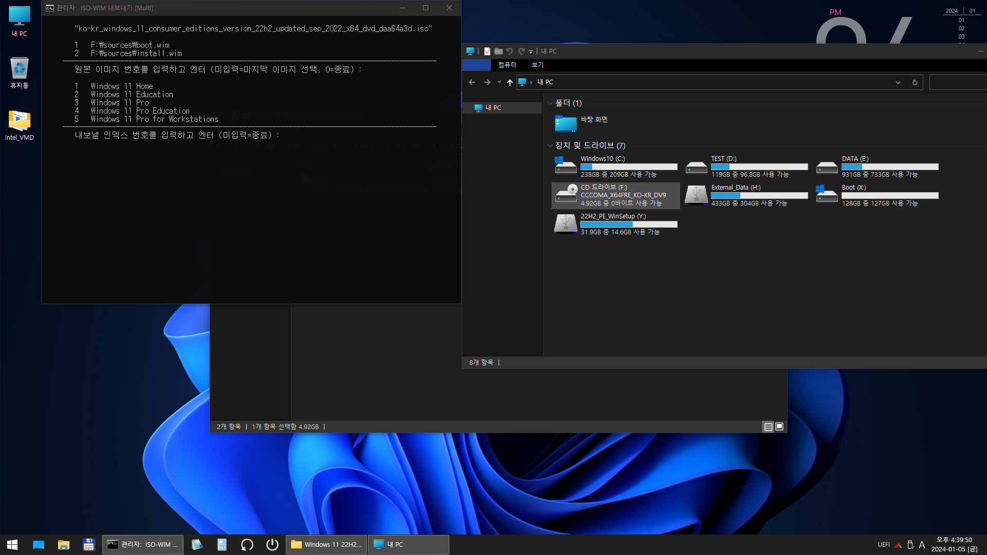The width and height of the screenshot is (987, 555).
Task: Click the Windows 11 Pro Education list entry
Action: tap(140, 111)
